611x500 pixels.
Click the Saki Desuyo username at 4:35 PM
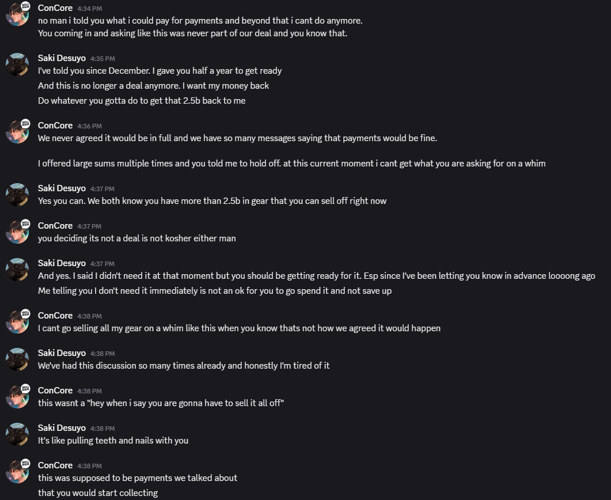click(62, 58)
